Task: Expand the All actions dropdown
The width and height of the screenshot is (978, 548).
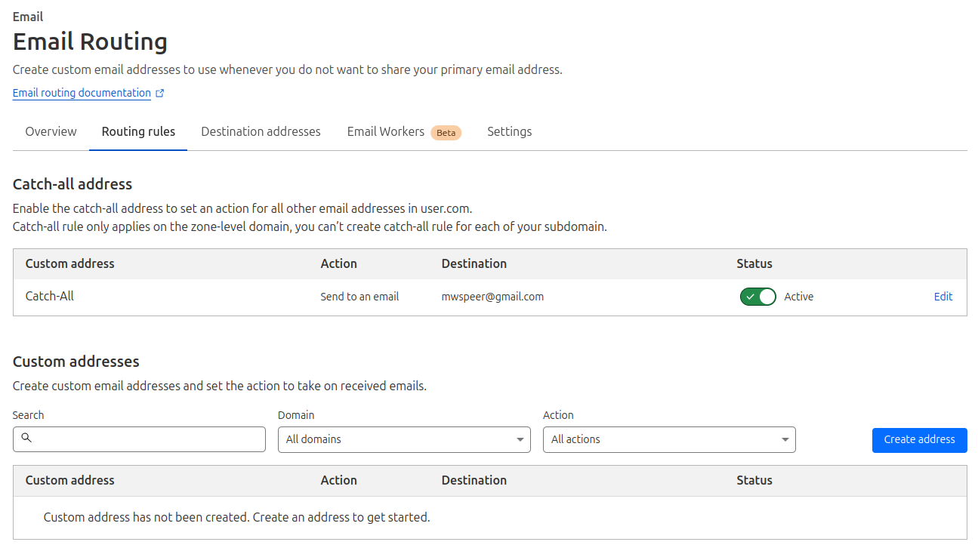Action: [669, 439]
